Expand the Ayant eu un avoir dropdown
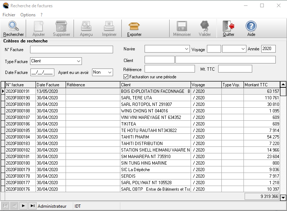 point(110,73)
